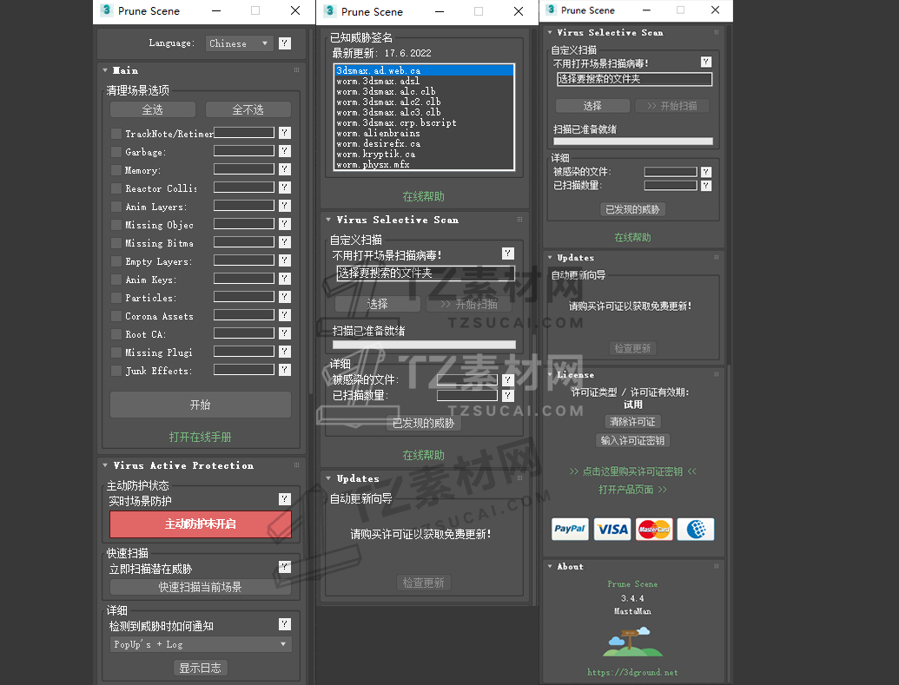Collapse the About rollout
Viewport: 899px width, 685px height.
550,566
